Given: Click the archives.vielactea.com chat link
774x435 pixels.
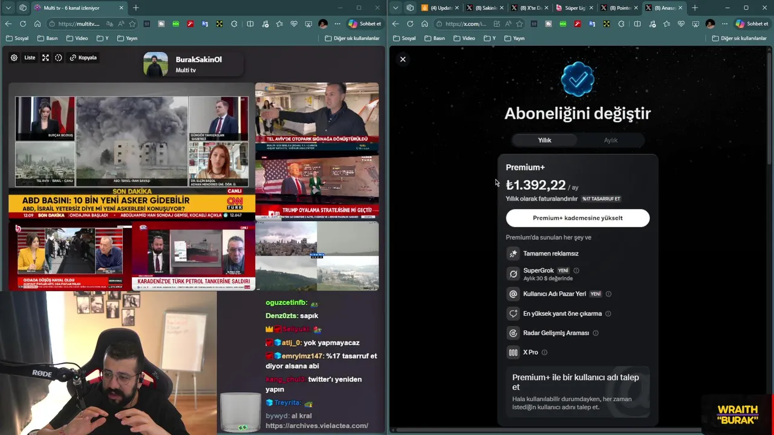Looking at the screenshot, I should click(x=317, y=425).
